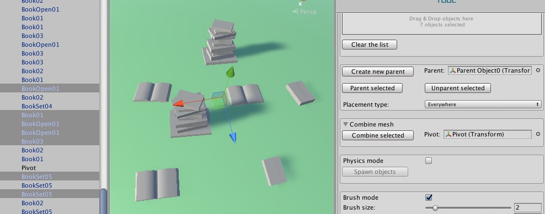Select the open book at bottom left of scene
The height and width of the screenshot is (214, 545).
(157, 184)
